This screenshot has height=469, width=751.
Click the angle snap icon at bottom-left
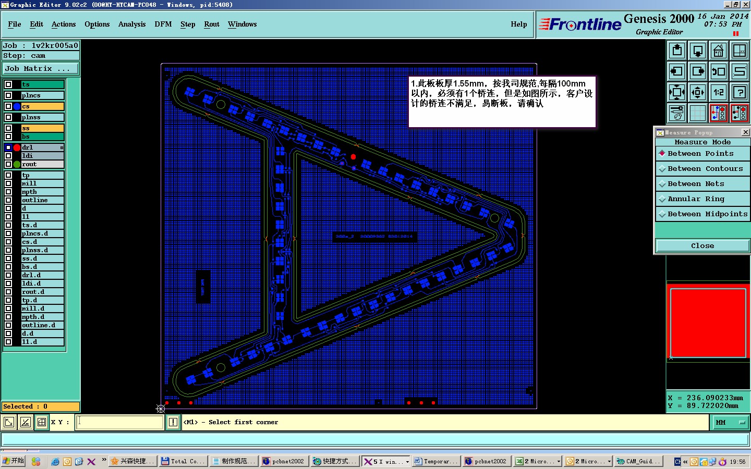click(x=25, y=422)
